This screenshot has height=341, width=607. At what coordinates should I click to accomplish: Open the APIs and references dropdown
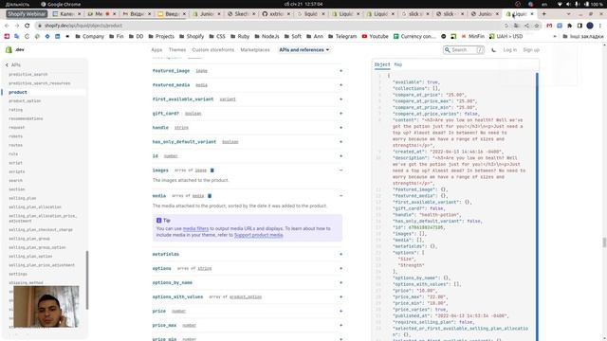(x=303, y=50)
